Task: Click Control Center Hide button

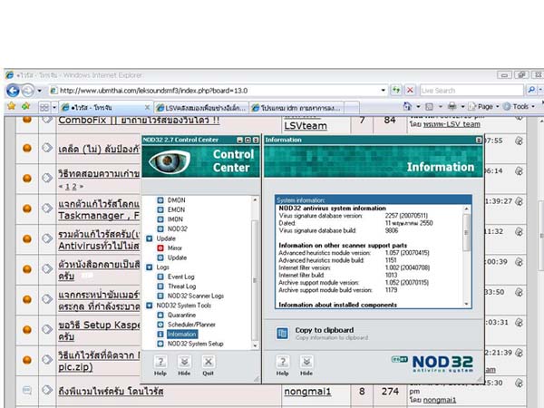Action: pyautogui.click(x=184, y=365)
